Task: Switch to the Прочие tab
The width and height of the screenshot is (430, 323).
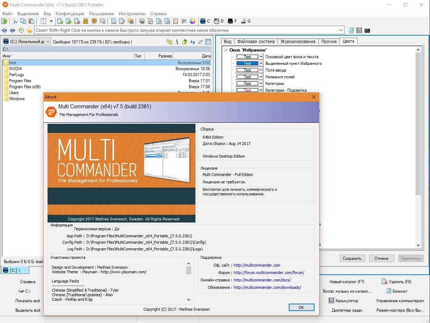Action: point(329,41)
